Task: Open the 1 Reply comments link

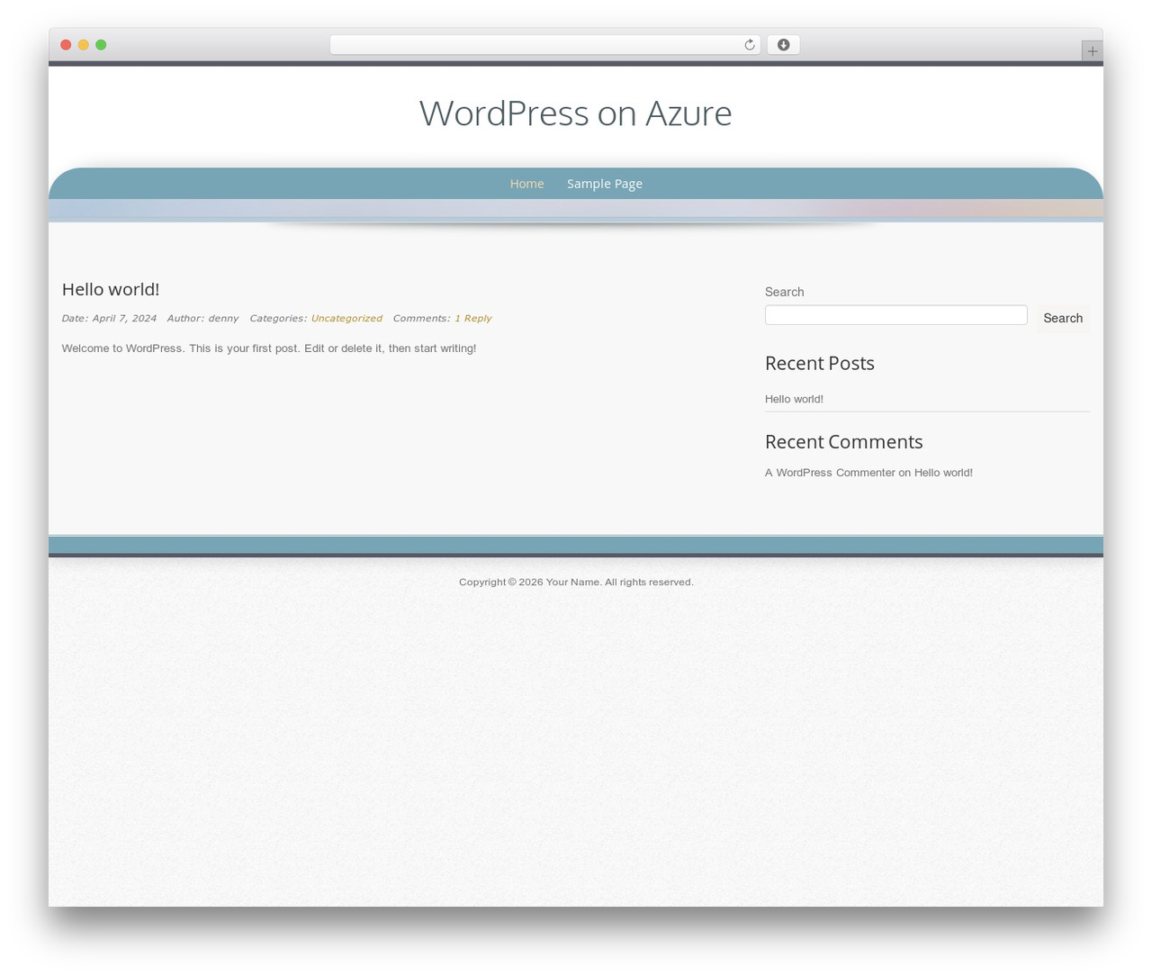Action: (x=472, y=319)
